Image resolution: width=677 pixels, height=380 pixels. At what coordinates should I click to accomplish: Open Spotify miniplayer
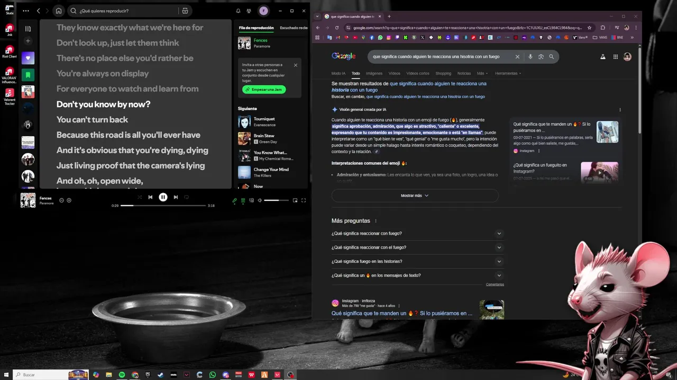[295, 201]
